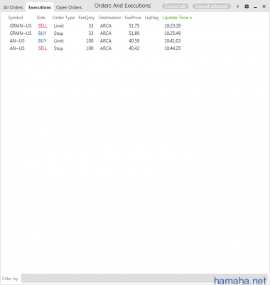270x285 pixels.
Task: Minimize the Orders And Executions window
Action: click(x=255, y=6)
